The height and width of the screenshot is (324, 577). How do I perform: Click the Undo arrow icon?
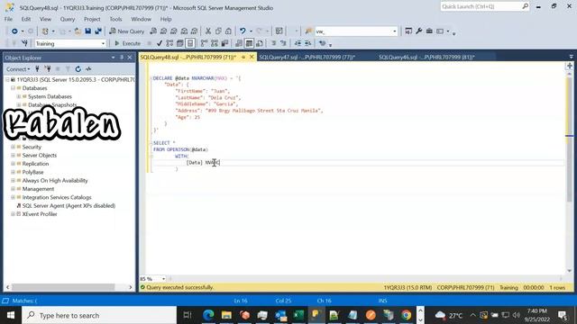pyautogui.click(x=243, y=31)
